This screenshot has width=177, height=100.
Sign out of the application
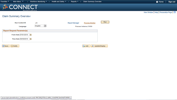pos(172,2)
